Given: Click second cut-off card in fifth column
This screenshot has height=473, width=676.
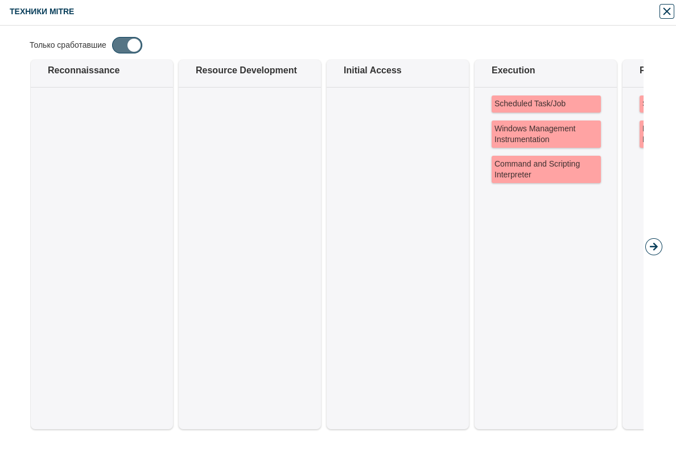Looking at the screenshot, I should click(641, 134).
